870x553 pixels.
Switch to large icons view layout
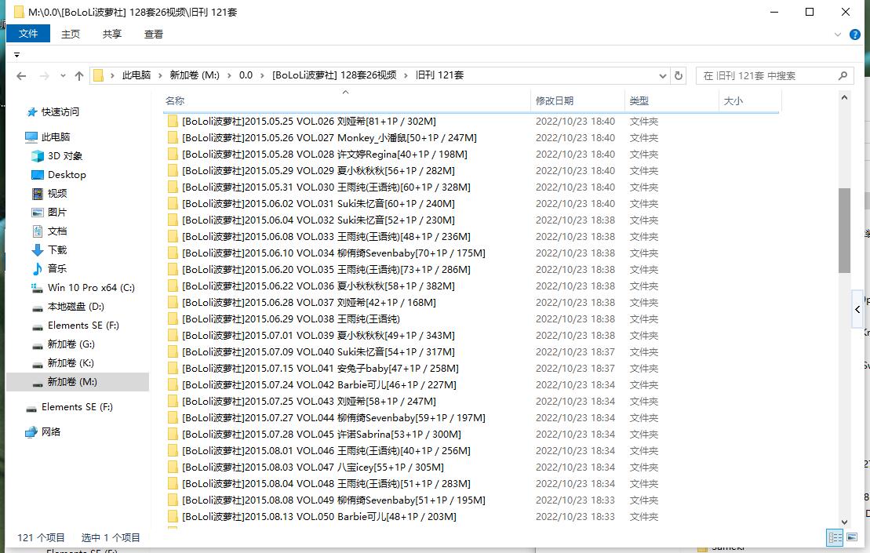point(852,537)
